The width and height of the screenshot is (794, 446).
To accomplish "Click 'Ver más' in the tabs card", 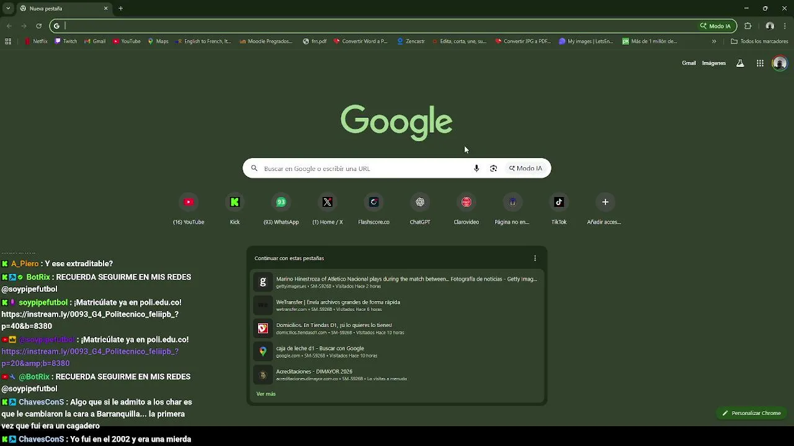I will [266, 394].
